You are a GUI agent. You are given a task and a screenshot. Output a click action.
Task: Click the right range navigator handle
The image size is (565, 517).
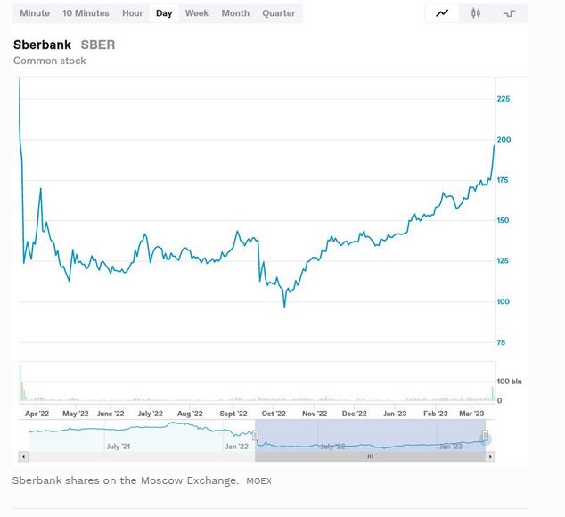tap(486, 436)
